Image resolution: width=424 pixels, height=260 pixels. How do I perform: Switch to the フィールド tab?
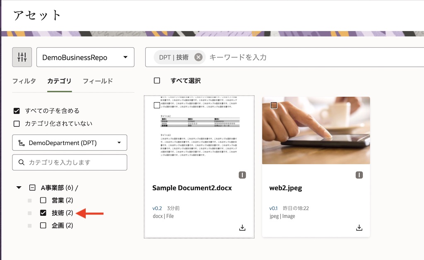(98, 81)
